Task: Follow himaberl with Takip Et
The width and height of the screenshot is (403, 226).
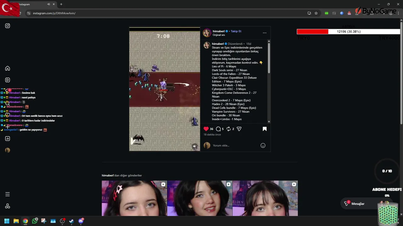Action: point(236,31)
